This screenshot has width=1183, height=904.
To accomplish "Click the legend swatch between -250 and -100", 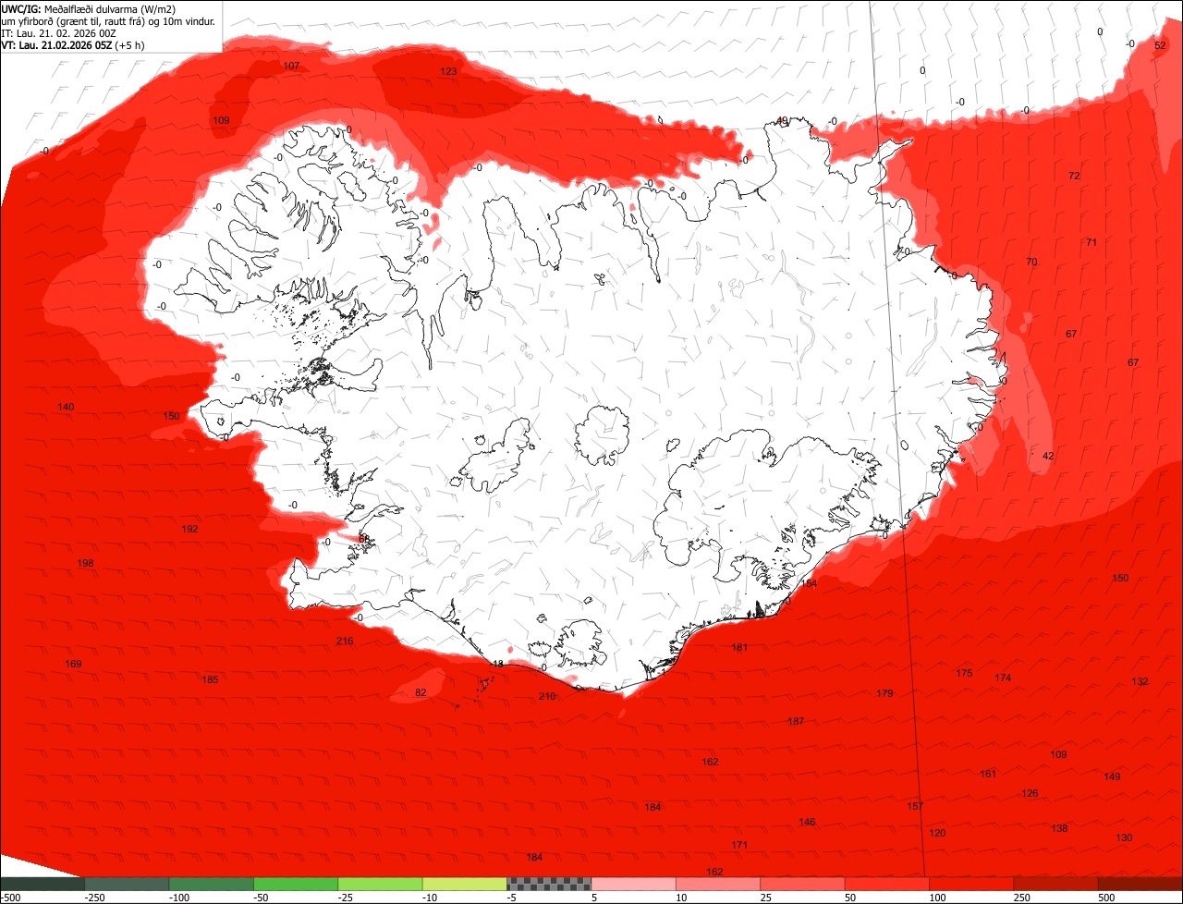I will [127, 884].
